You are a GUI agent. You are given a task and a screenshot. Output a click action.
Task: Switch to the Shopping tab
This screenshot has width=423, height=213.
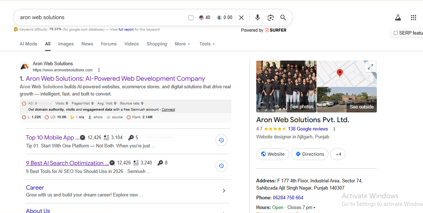tap(157, 44)
